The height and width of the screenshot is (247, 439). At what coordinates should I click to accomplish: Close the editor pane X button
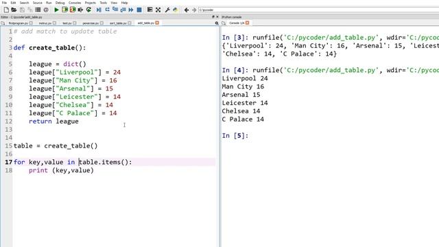point(217,16)
